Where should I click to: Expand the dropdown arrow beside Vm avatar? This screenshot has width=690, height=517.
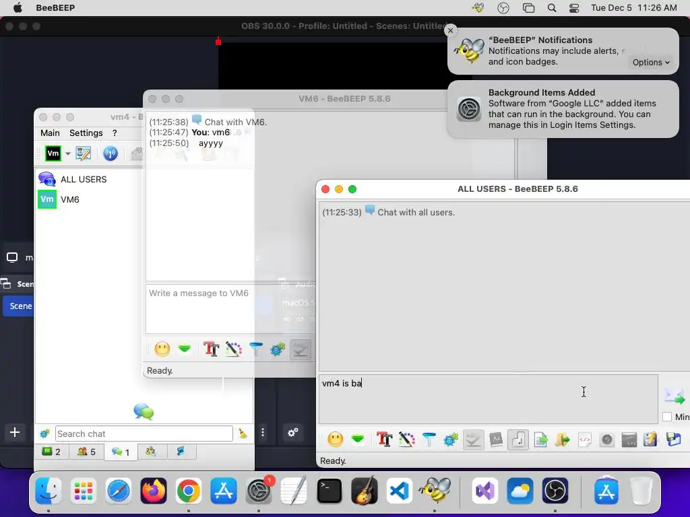[68, 153]
